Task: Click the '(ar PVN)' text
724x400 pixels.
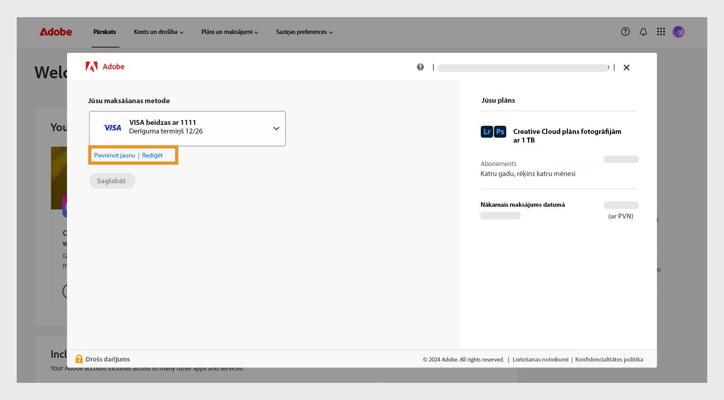Action: 621,216
